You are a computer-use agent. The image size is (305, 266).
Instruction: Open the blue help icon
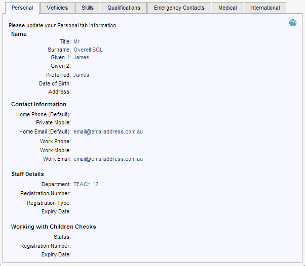pyautogui.click(x=292, y=23)
